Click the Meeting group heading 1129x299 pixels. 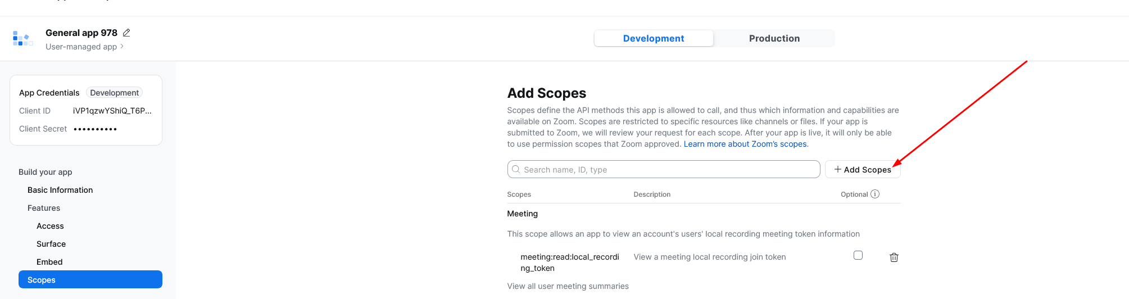[522, 214]
